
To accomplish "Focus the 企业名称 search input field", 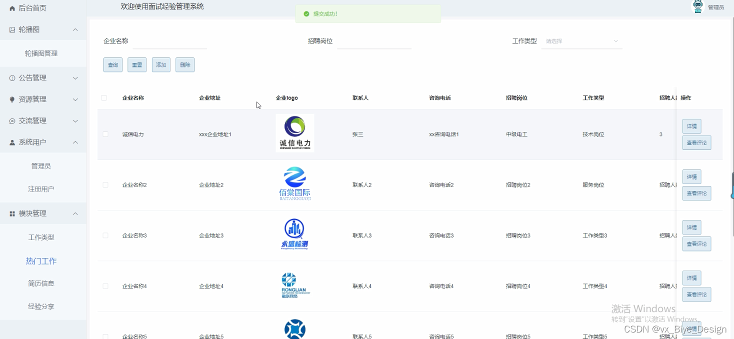I will point(170,41).
